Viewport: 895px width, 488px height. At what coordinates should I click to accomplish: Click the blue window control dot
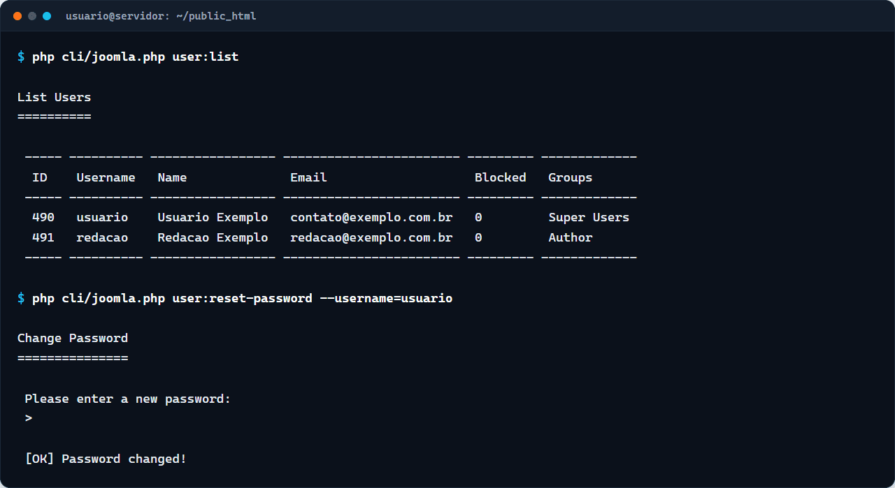[47, 16]
